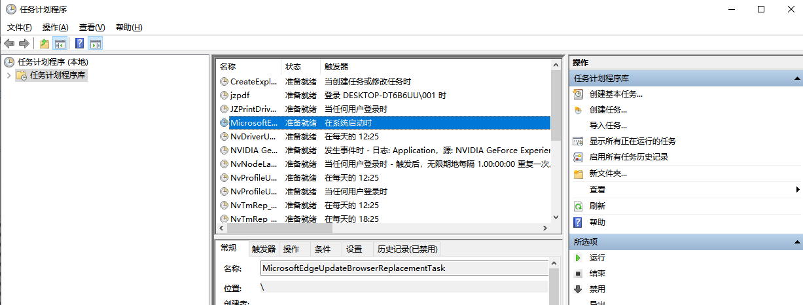
Task: Select the NvProfileU task triggered 在每天的 12:25
Action: tap(384, 178)
